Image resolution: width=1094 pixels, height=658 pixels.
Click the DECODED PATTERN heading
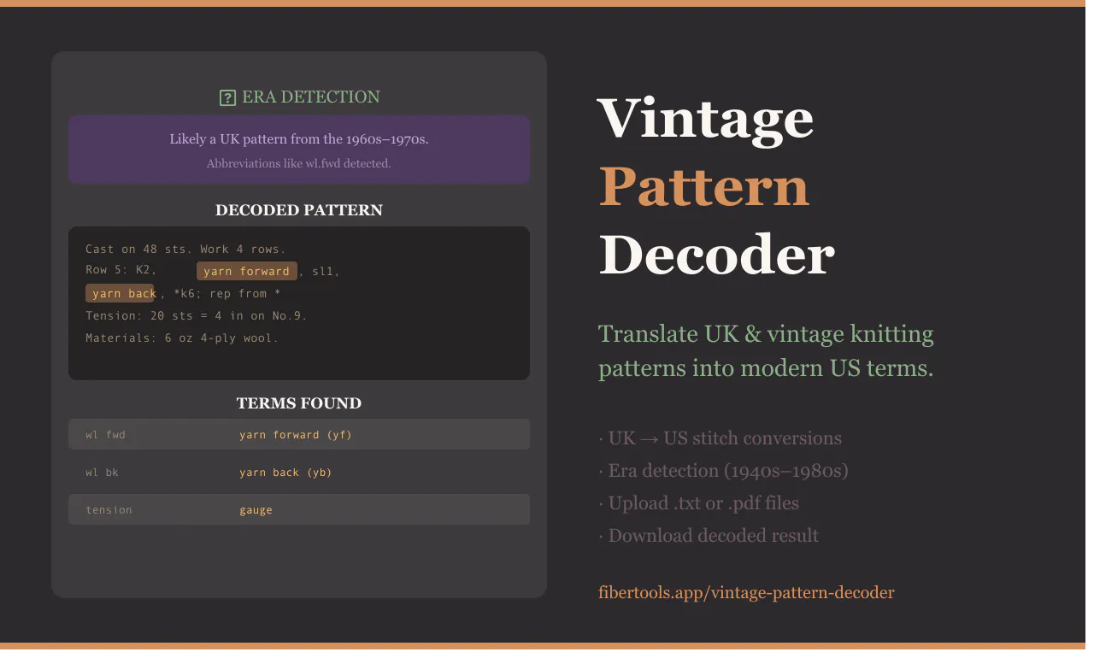(299, 210)
